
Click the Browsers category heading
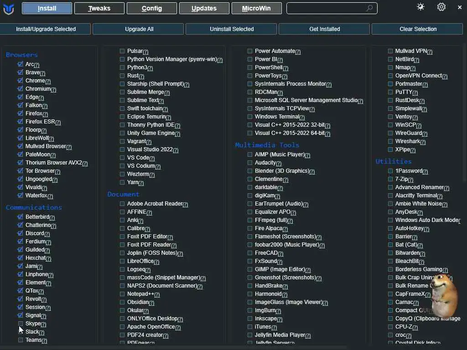click(22, 55)
